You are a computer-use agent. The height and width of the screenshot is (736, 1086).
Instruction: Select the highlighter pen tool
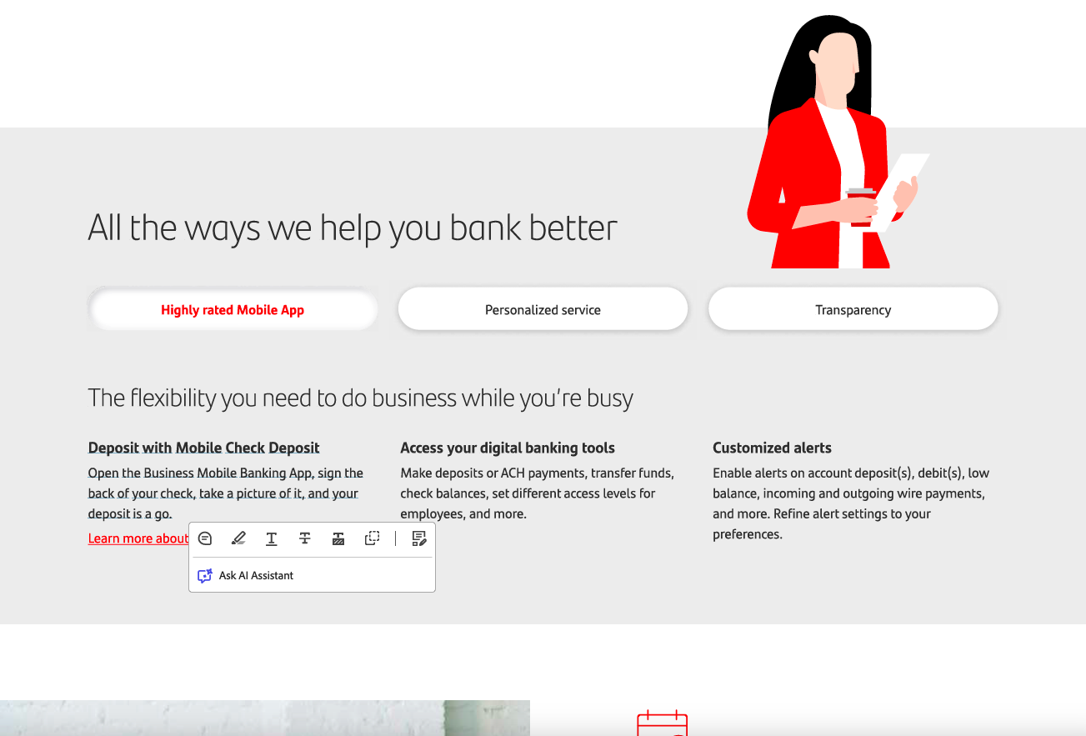point(238,538)
